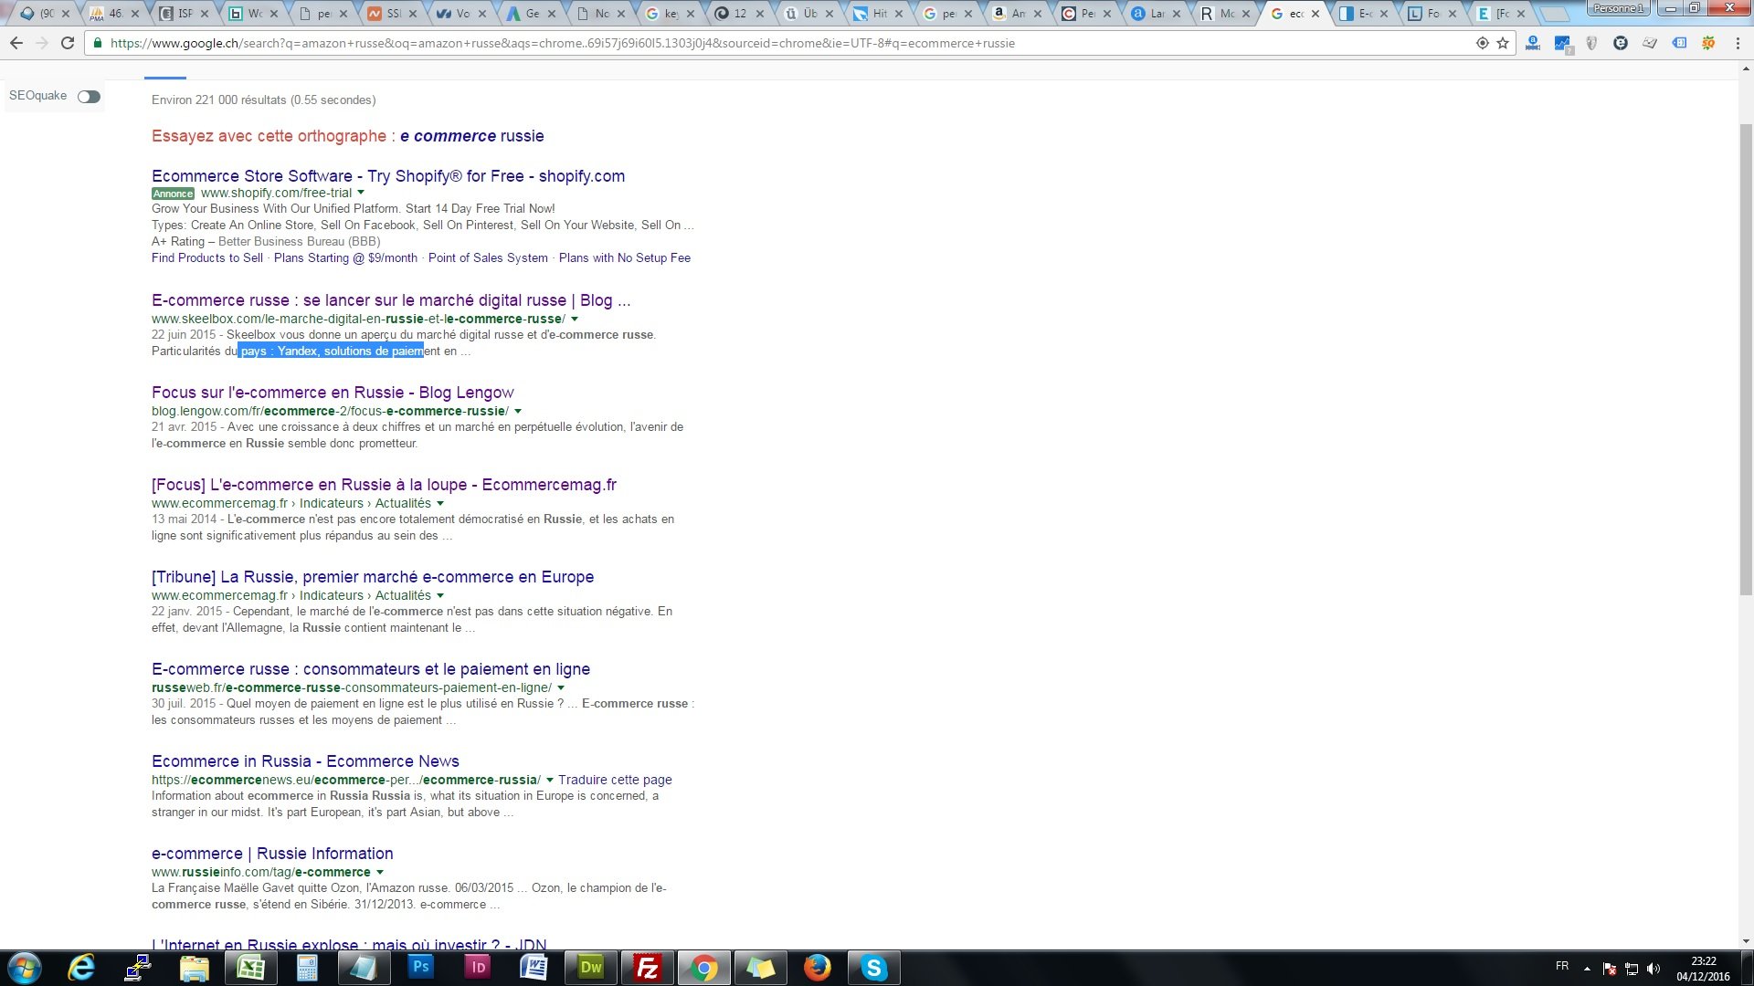Open 'e-commerce | Russie Information' result

(272, 854)
